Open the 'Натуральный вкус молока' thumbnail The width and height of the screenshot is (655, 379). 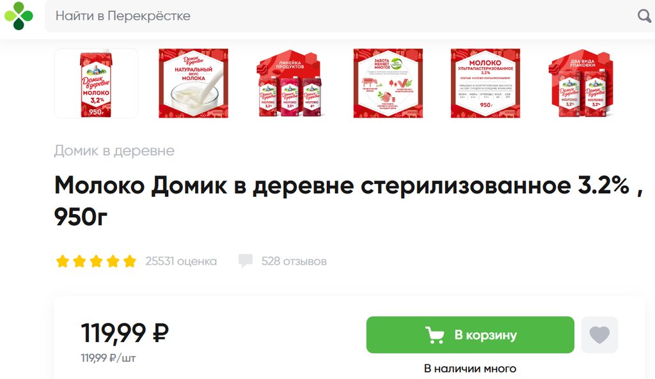point(193,83)
